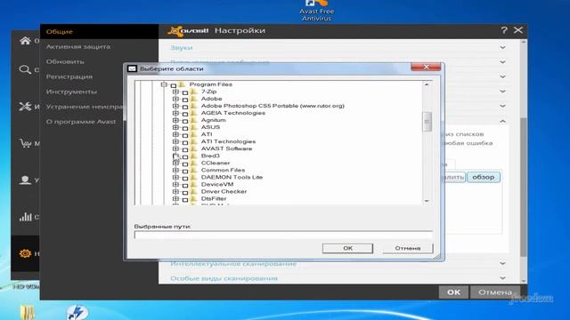
Task: Expand the DeviceVM tree node
Action: 175,184
